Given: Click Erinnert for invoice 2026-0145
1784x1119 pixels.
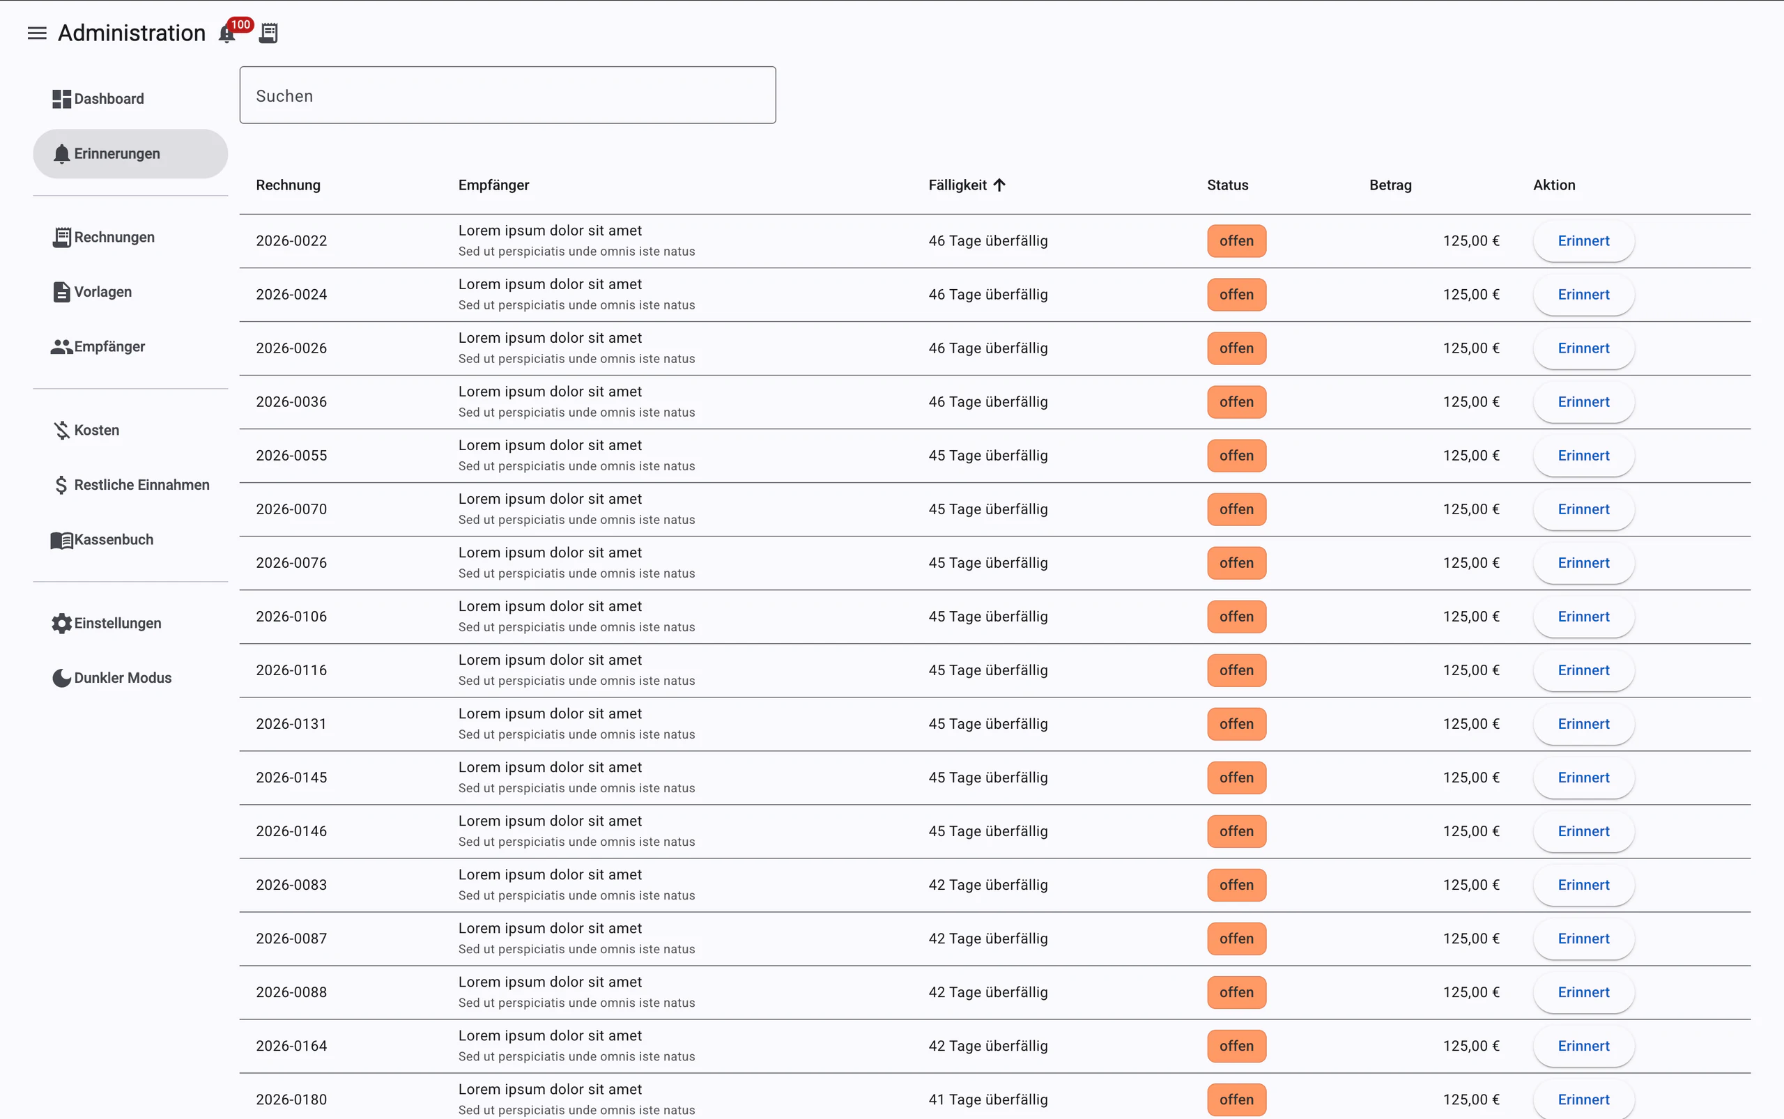Looking at the screenshot, I should [x=1583, y=778].
